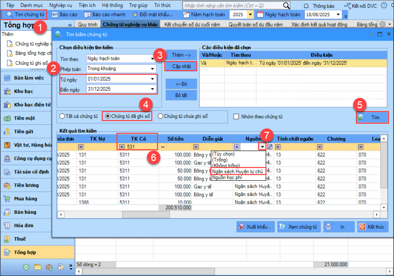This screenshot has width=394, height=276.
Task: Choose Nguồn học phí option
Action: pos(238,177)
